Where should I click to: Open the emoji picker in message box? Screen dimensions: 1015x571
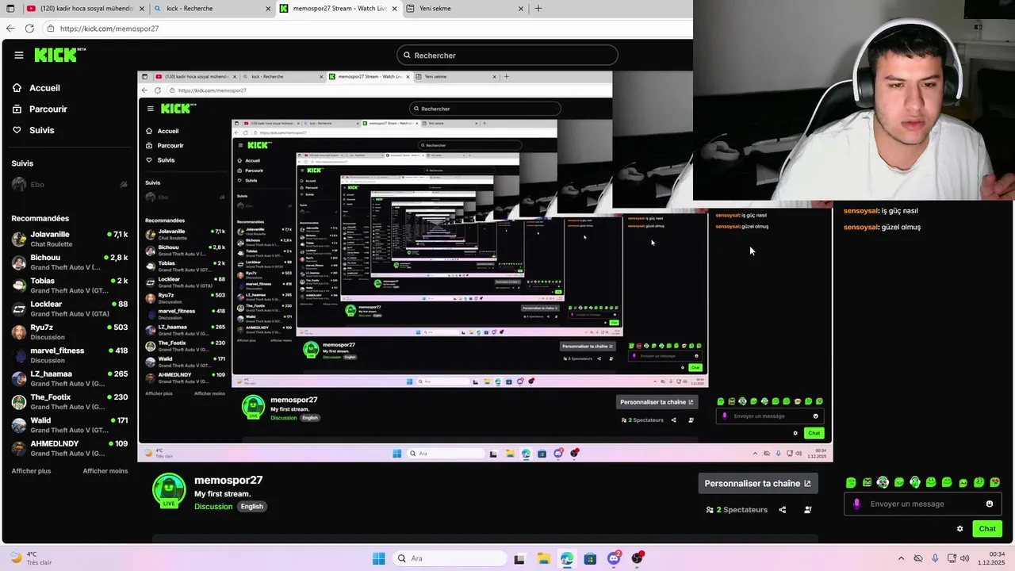[990, 504]
